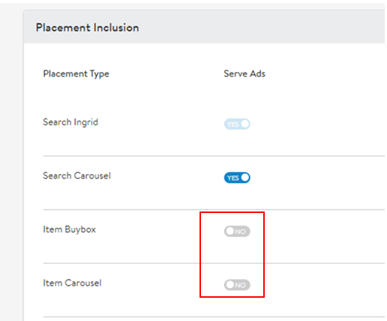The width and height of the screenshot is (387, 321).
Task: Click white knob on Item Buybox toggle
Action: (229, 231)
